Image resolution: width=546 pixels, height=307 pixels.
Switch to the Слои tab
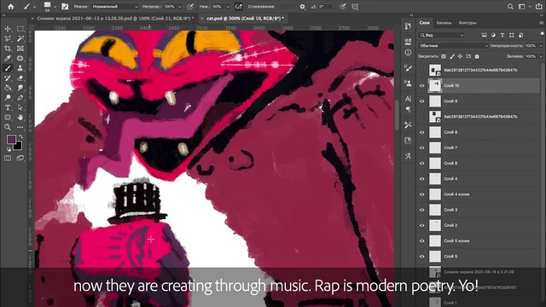coord(424,23)
